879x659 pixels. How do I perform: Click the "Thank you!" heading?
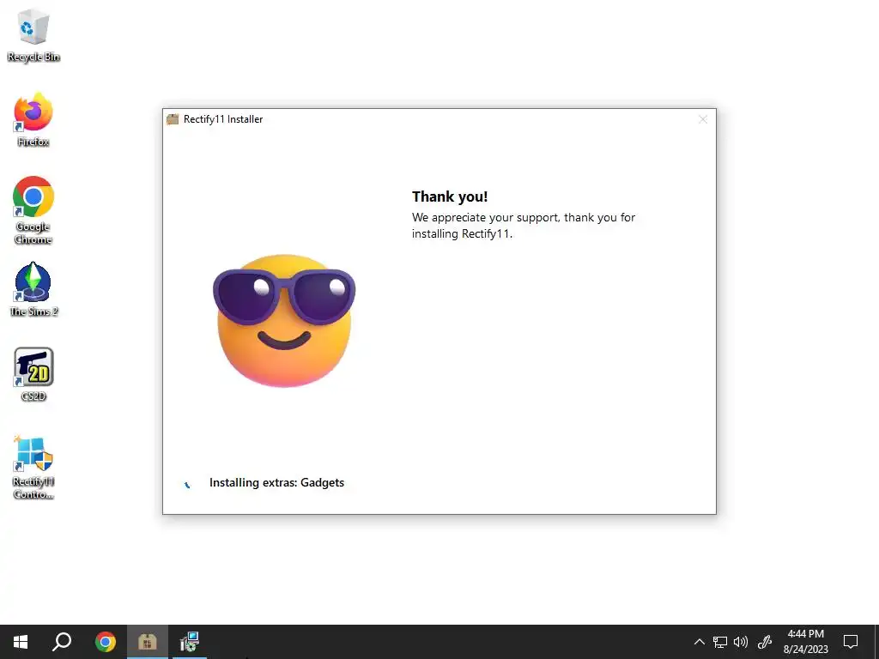[450, 196]
